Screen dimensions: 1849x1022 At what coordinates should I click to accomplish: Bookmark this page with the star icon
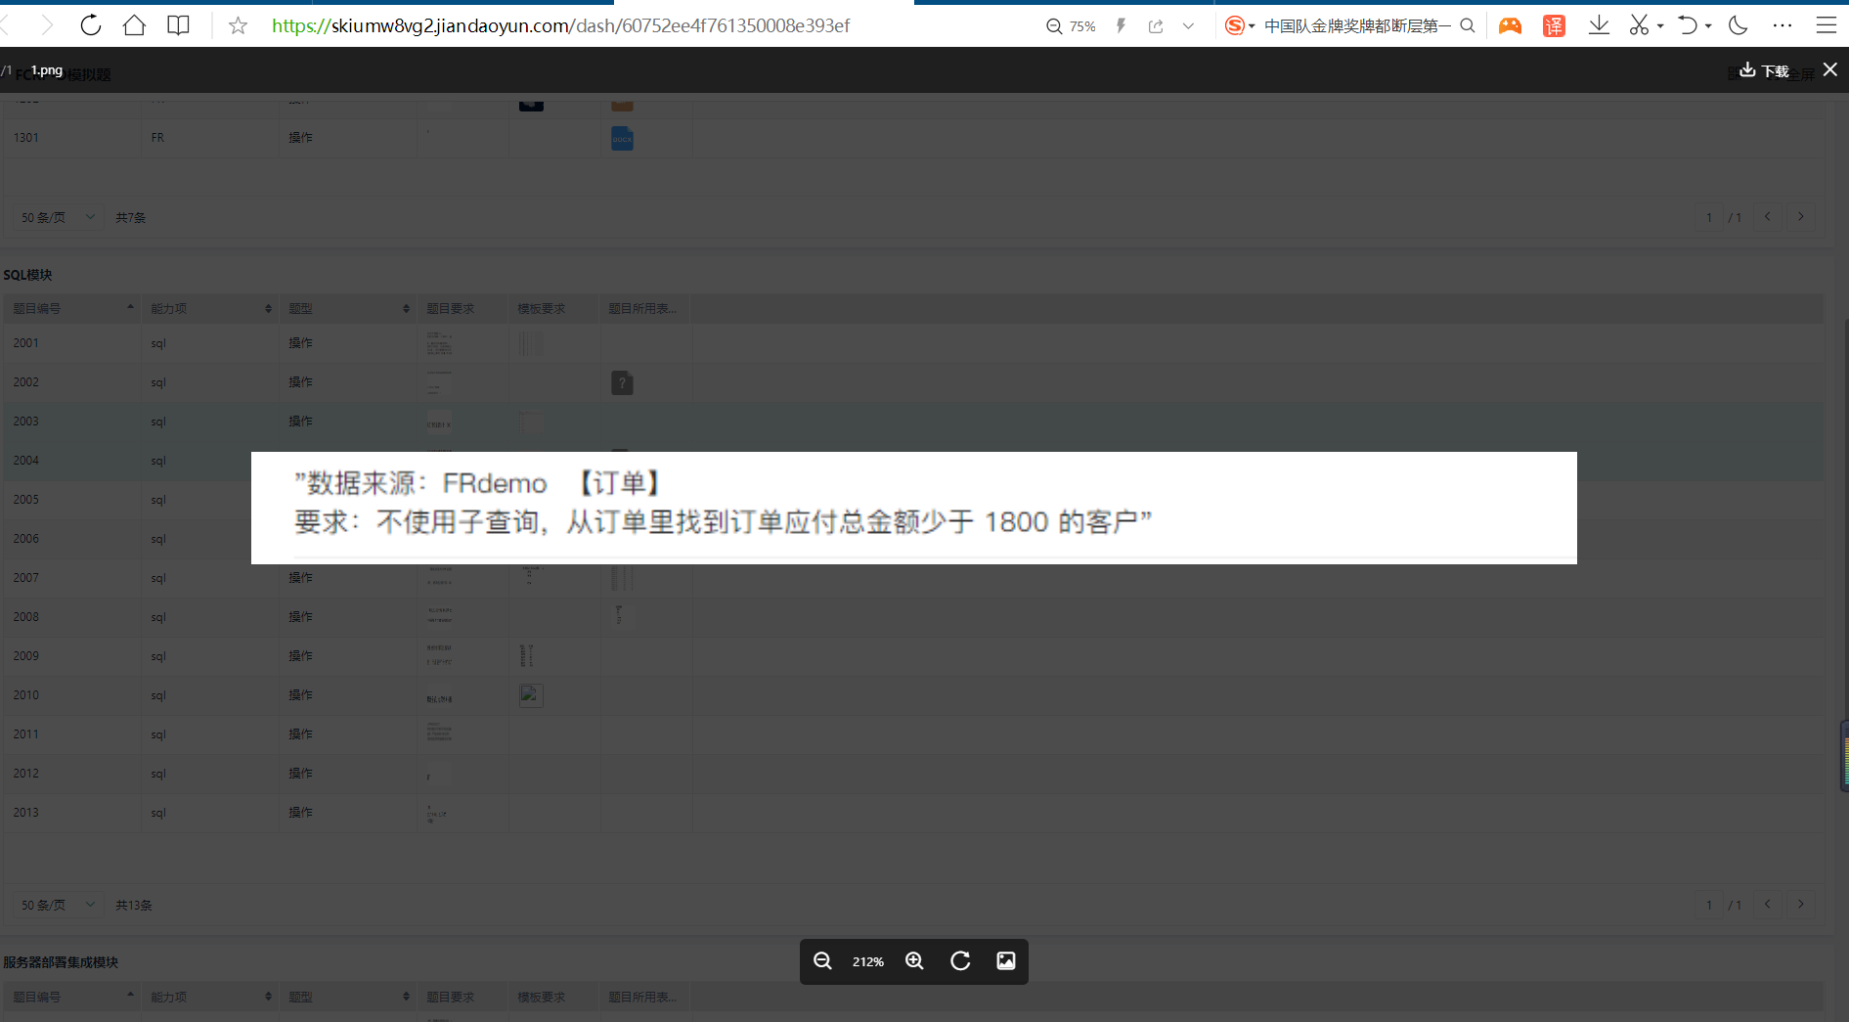[238, 26]
